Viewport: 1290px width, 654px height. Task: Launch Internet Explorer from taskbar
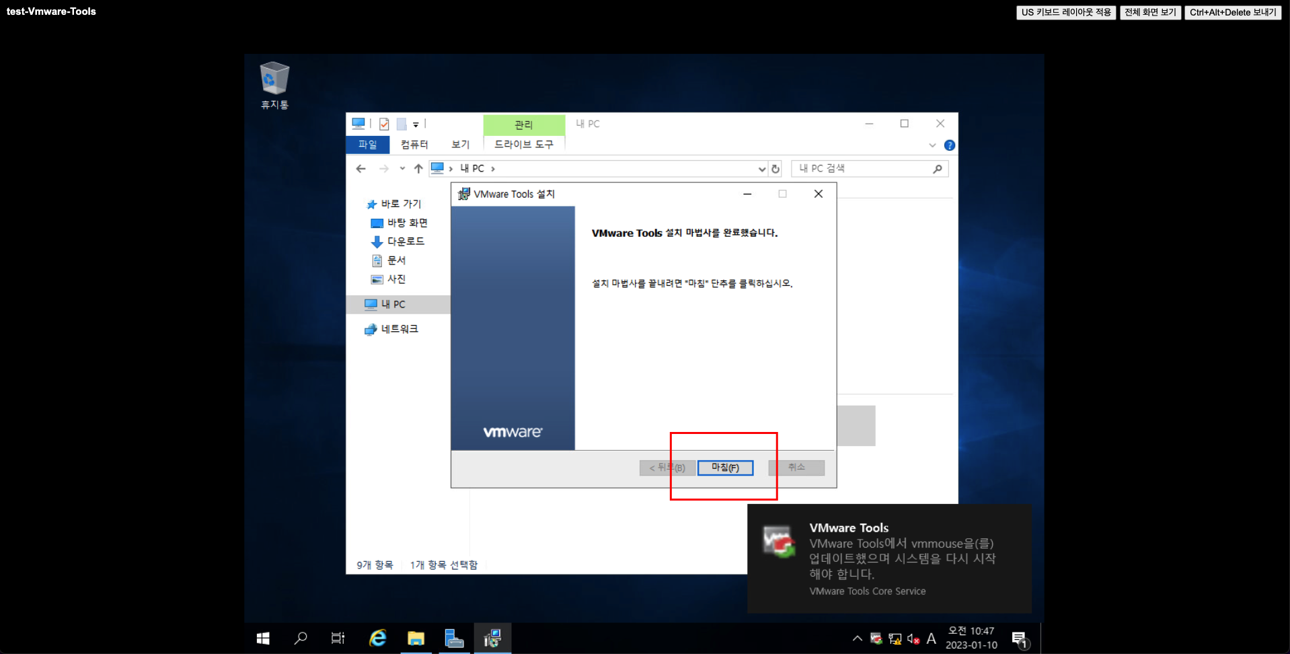pos(378,639)
